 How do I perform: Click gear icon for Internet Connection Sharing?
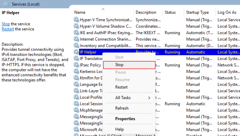76,39
